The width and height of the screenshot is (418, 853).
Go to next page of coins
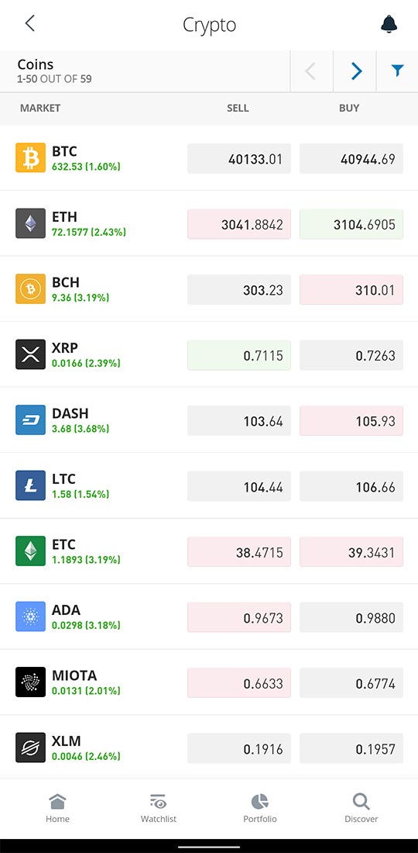coord(355,71)
